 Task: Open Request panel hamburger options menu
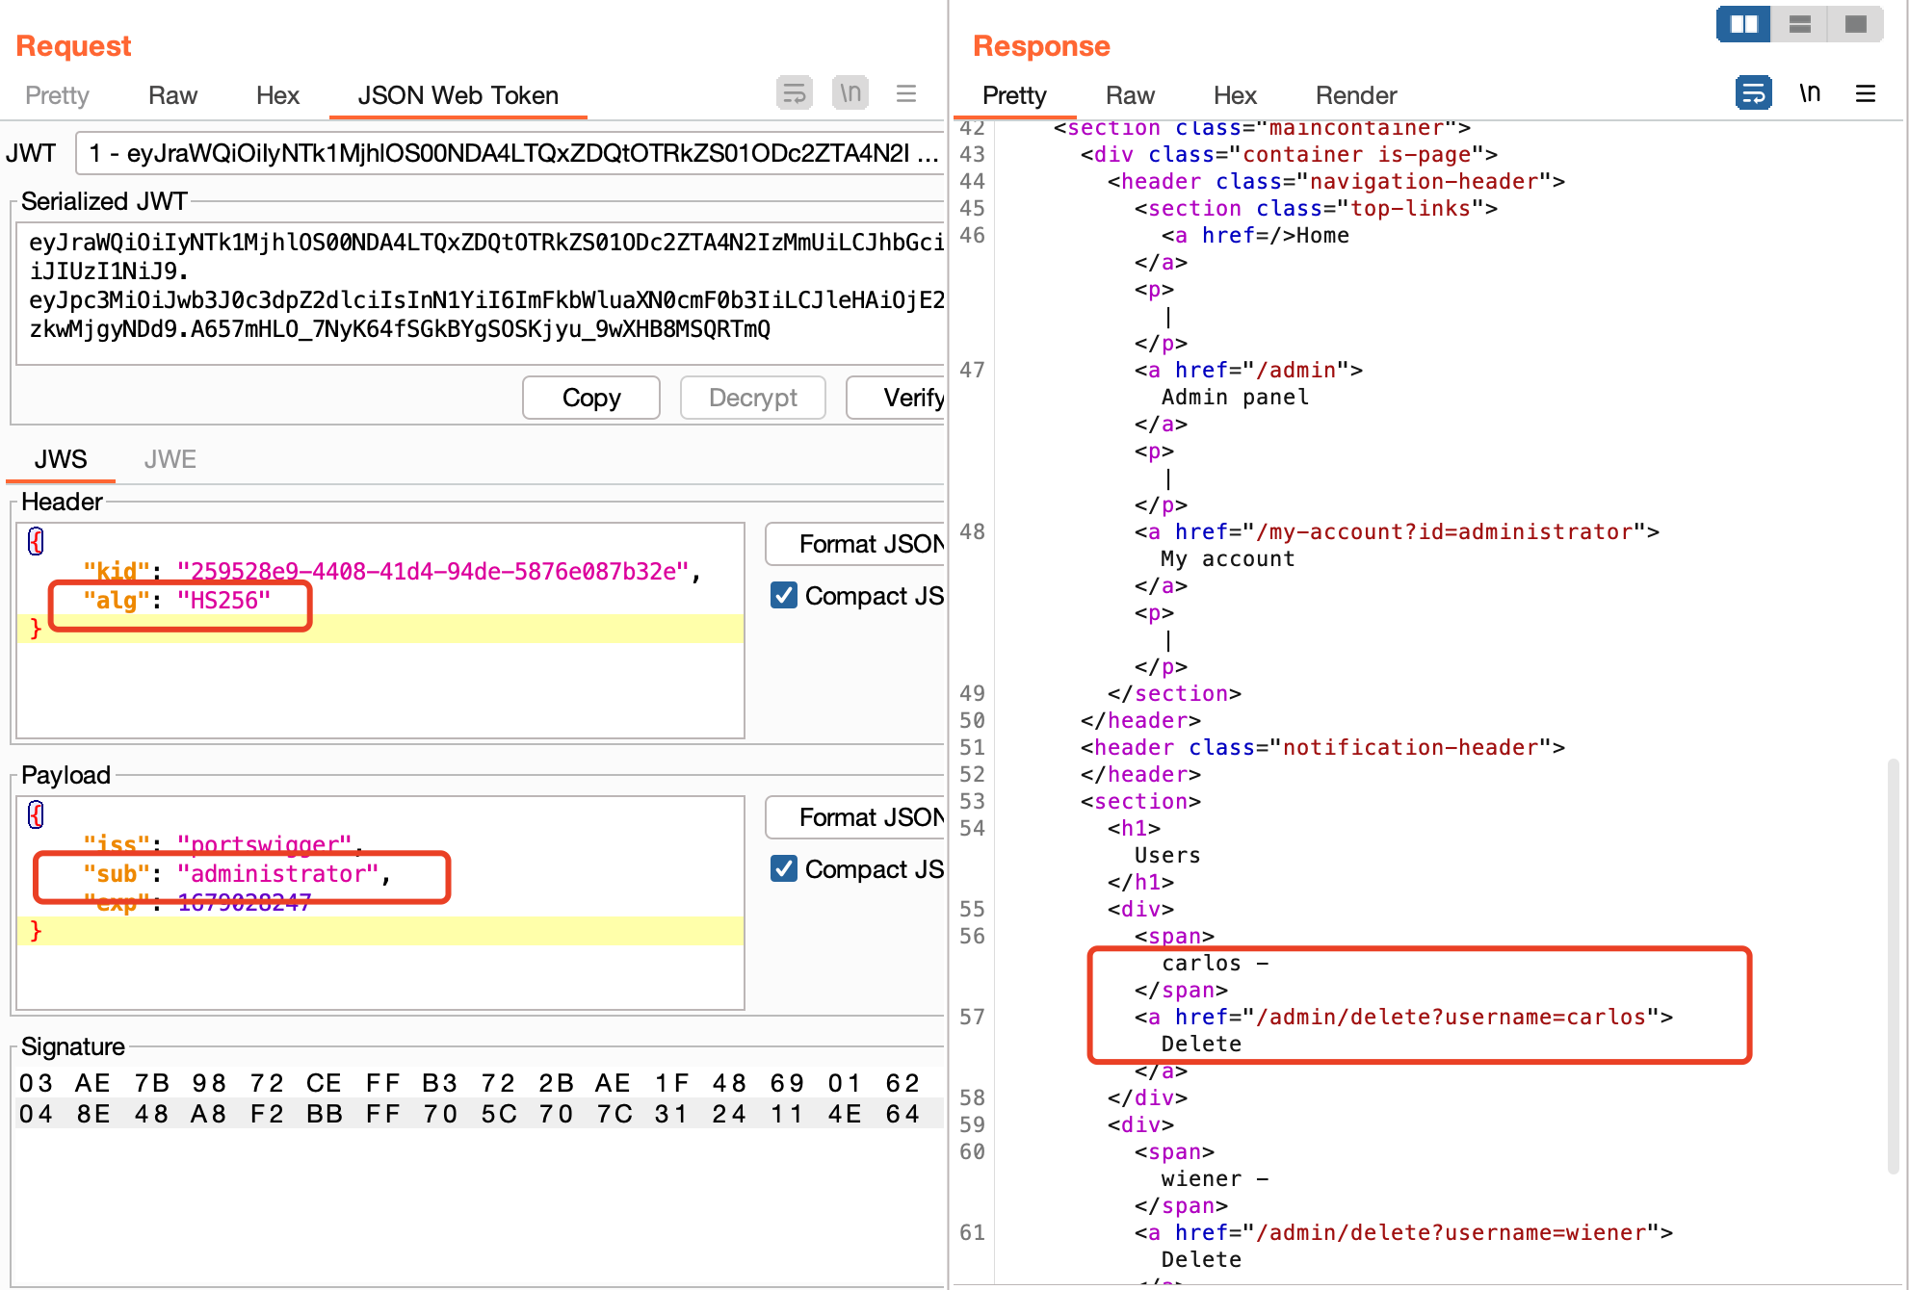[905, 93]
